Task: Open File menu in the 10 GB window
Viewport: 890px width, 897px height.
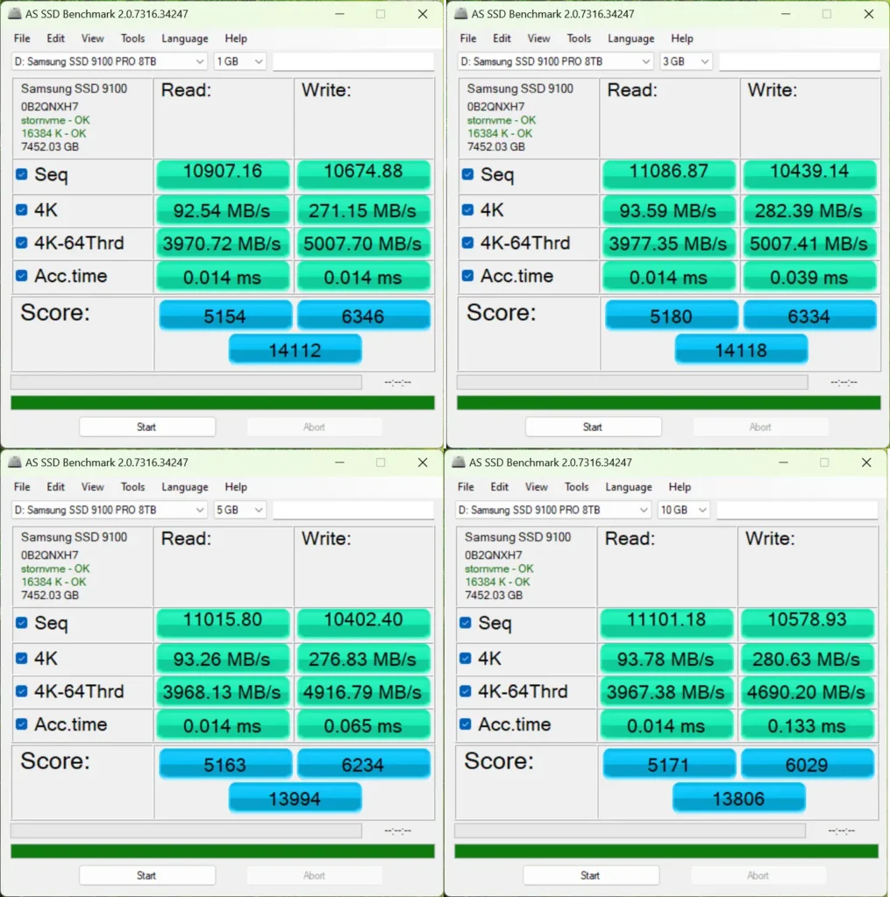Action: point(466,487)
